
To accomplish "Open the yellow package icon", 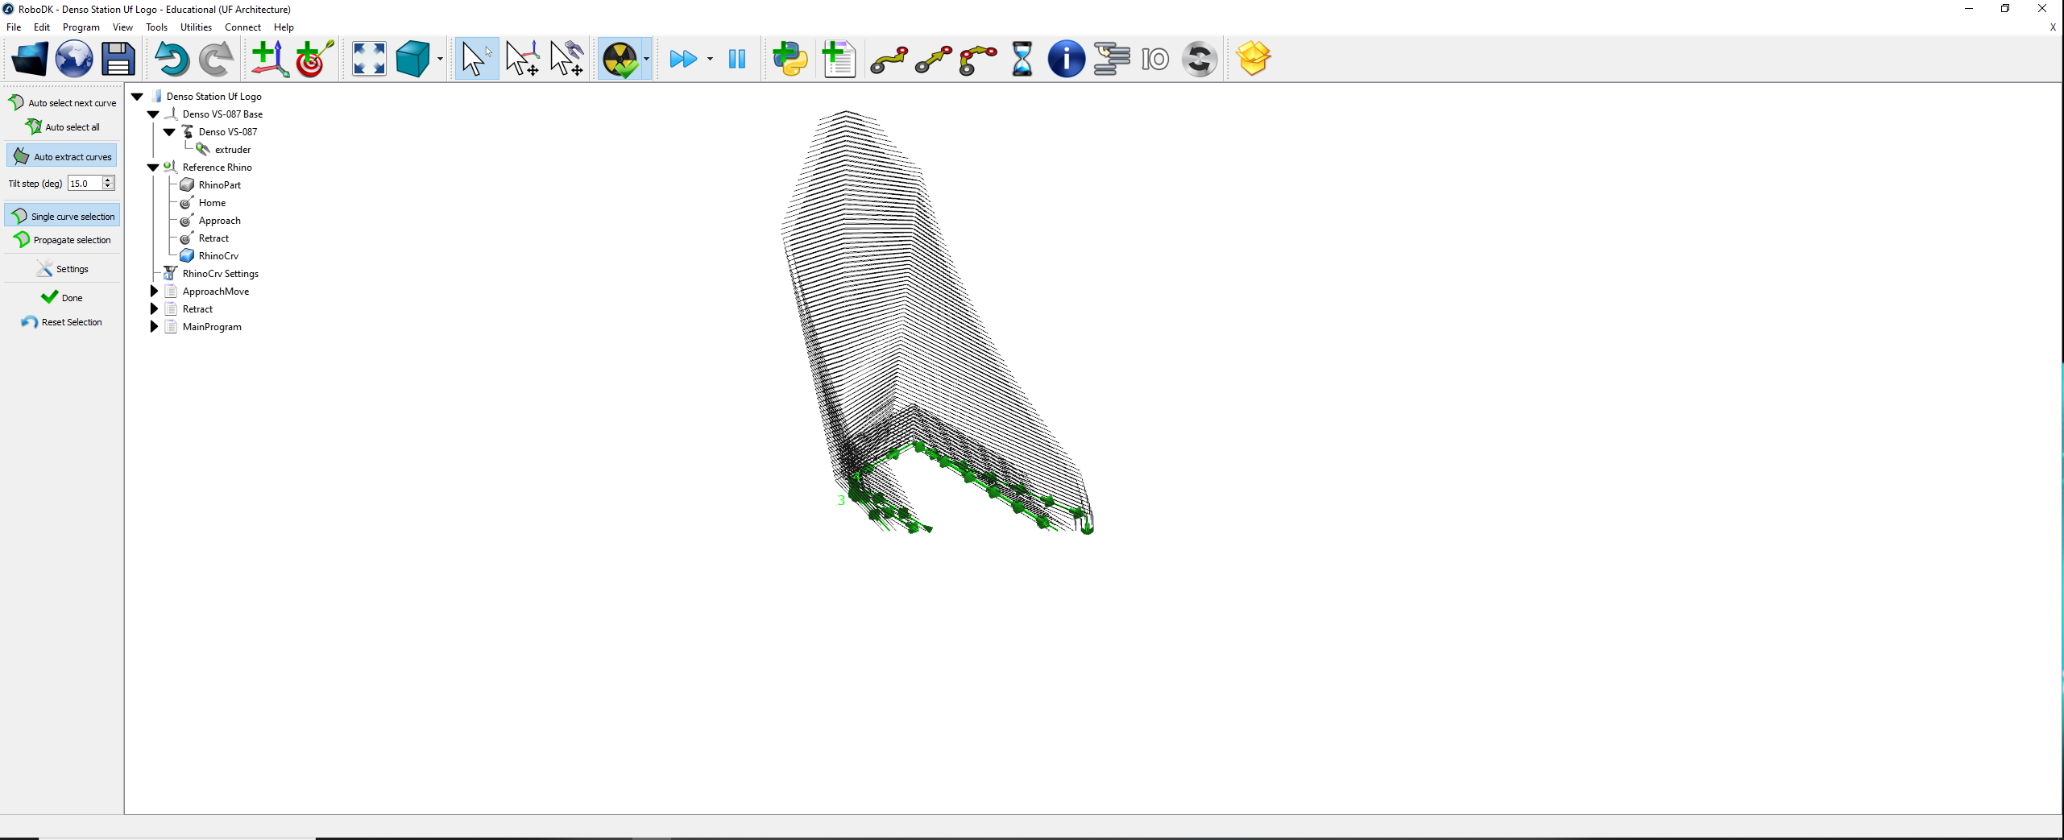I will [x=1253, y=60].
